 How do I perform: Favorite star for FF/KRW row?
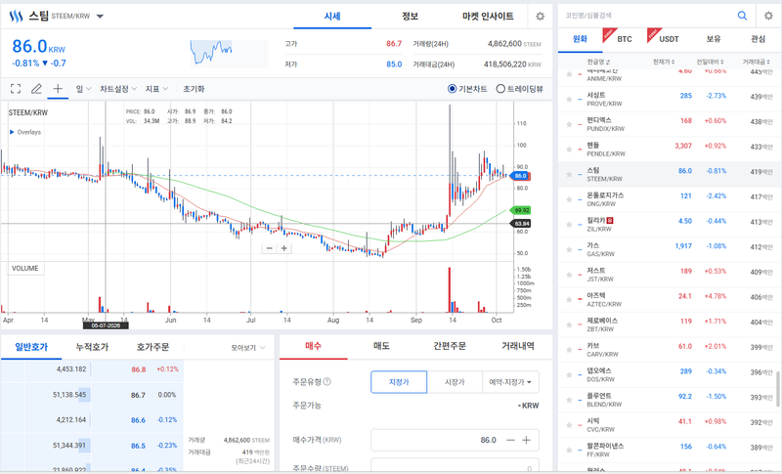pos(569,451)
